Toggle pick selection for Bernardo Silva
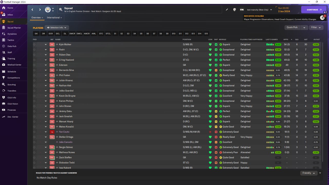The height and width of the screenshot is (185, 329). pyautogui.click(x=34, y=70)
